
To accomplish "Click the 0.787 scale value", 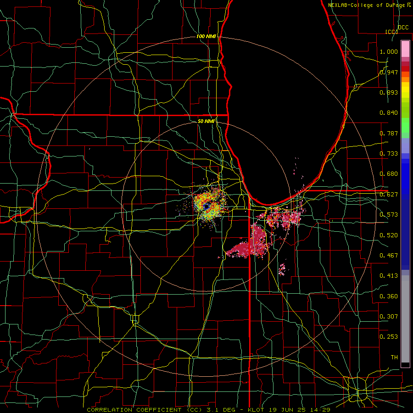I will [x=389, y=133].
